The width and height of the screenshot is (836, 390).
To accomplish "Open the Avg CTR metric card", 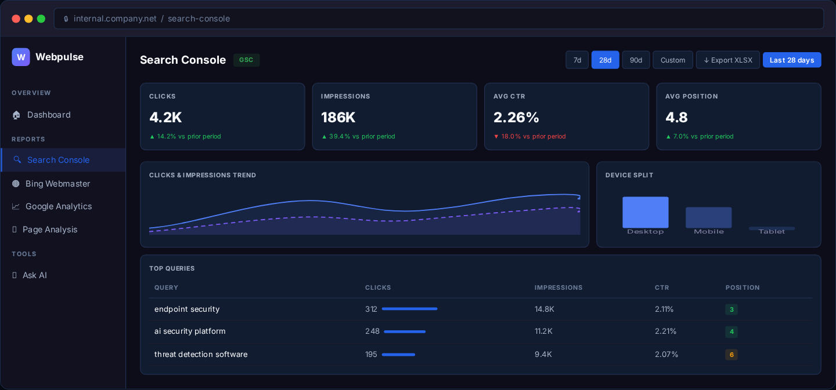I will 567,116.
